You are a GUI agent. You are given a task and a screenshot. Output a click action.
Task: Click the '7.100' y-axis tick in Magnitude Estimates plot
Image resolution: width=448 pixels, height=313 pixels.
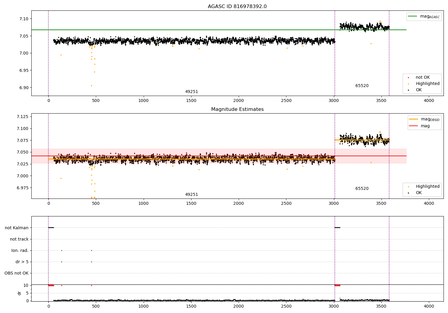tap(22, 129)
